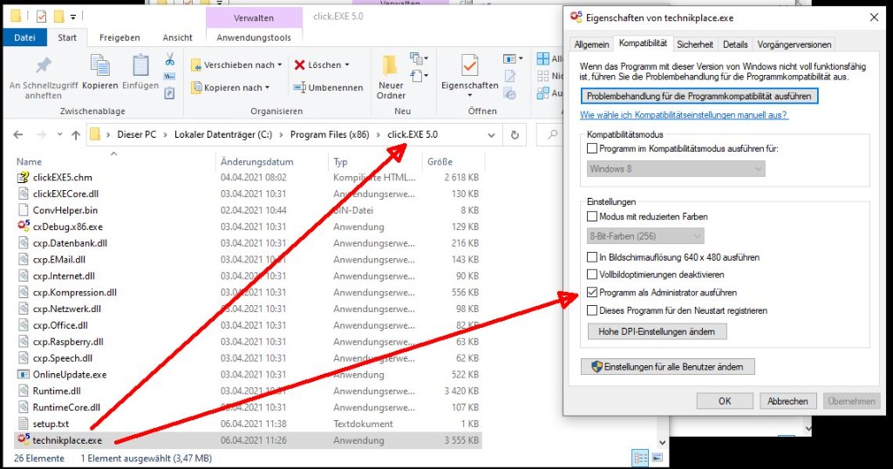The height and width of the screenshot is (469, 893).
Task: Open the Eigenschaften ribbon dropdown arrow
Action: 469,95
